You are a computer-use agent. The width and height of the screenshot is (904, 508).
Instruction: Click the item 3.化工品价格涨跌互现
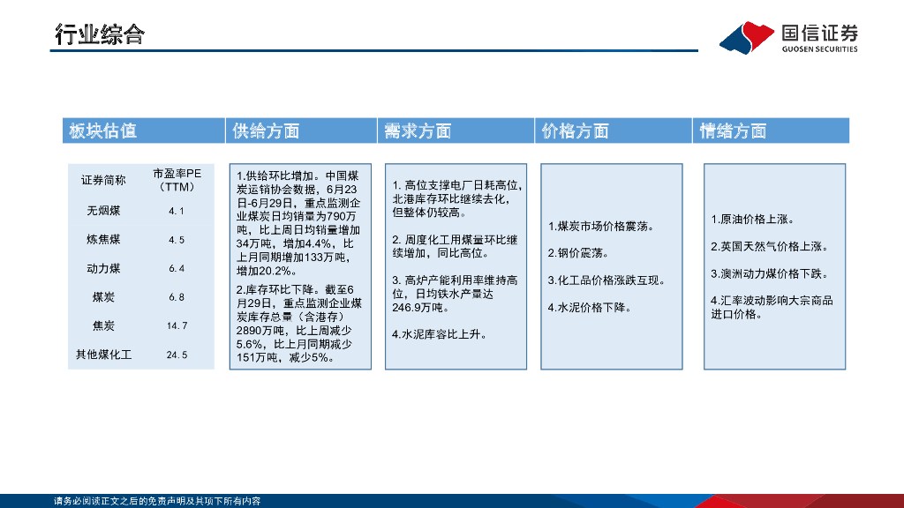606,280
